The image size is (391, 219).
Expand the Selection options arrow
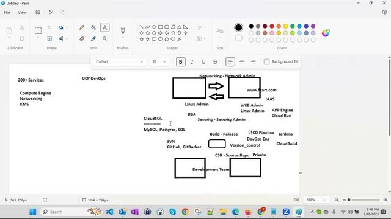[x=38, y=38]
